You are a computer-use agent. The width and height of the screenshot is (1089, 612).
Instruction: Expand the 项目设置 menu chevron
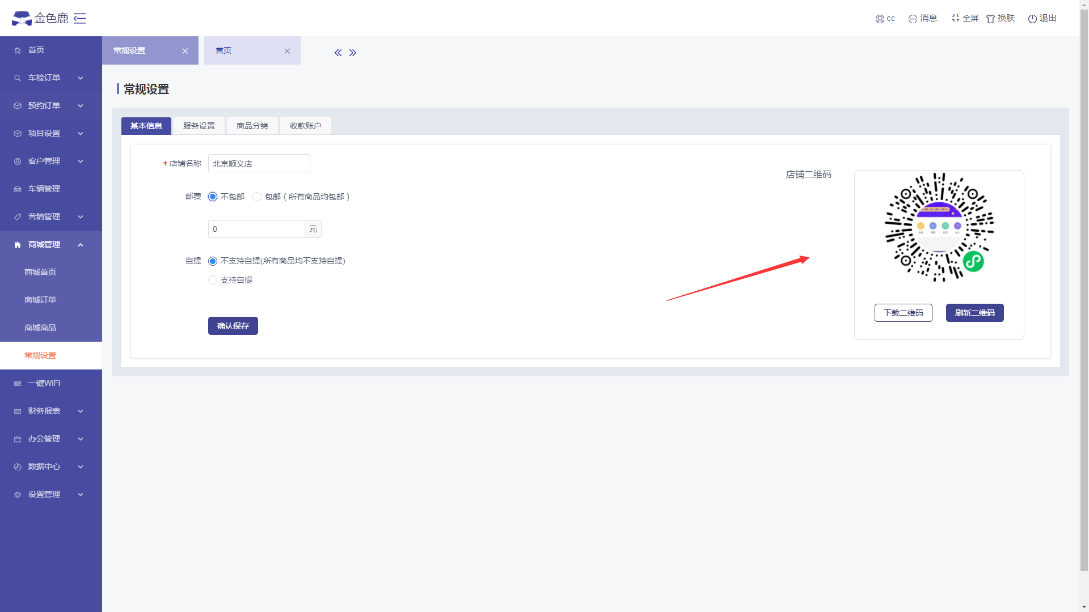(81, 134)
